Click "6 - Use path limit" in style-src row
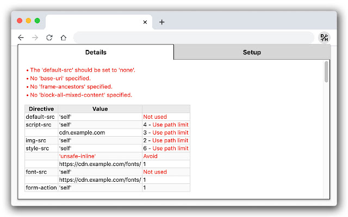Viewport: 348px width, 217px height. [x=166, y=148]
